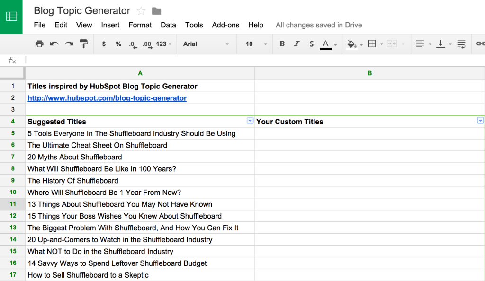
Task: Open the fill color paint bucket
Action: pos(351,44)
